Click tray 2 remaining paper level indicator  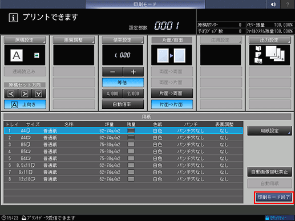(131, 137)
